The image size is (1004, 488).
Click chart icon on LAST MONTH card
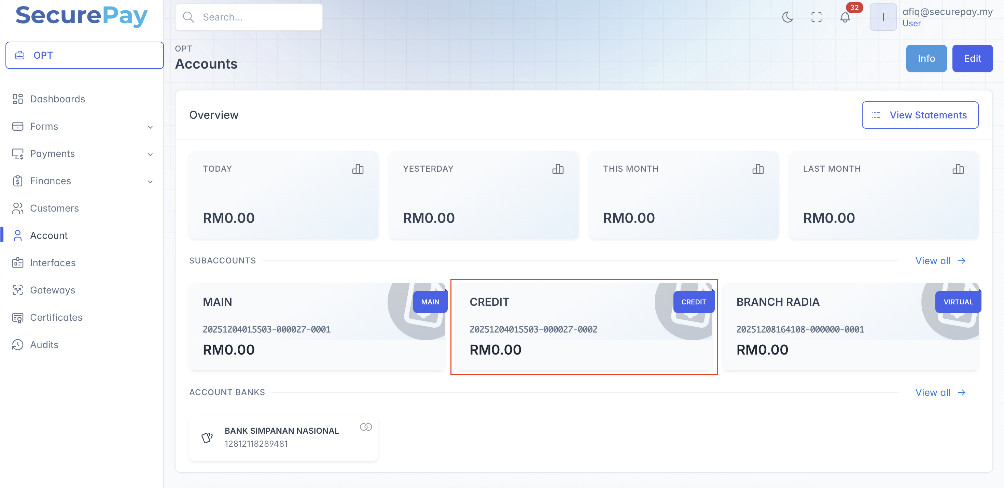coord(958,169)
